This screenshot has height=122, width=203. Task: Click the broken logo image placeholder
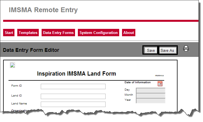(12, 65)
